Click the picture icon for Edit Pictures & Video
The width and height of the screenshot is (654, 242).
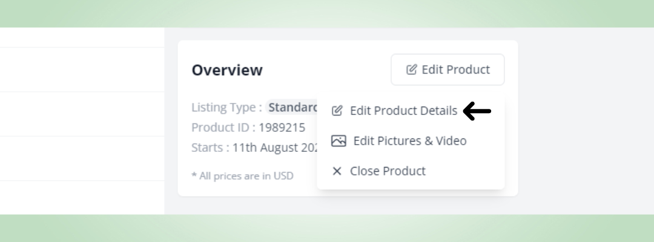[x=339, y=141]
